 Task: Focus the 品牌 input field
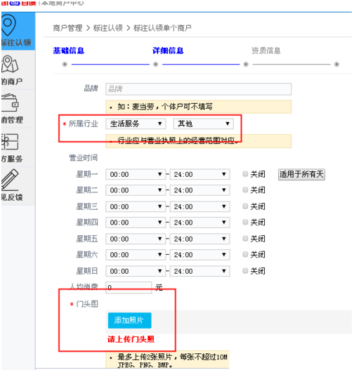click(199, 89)
